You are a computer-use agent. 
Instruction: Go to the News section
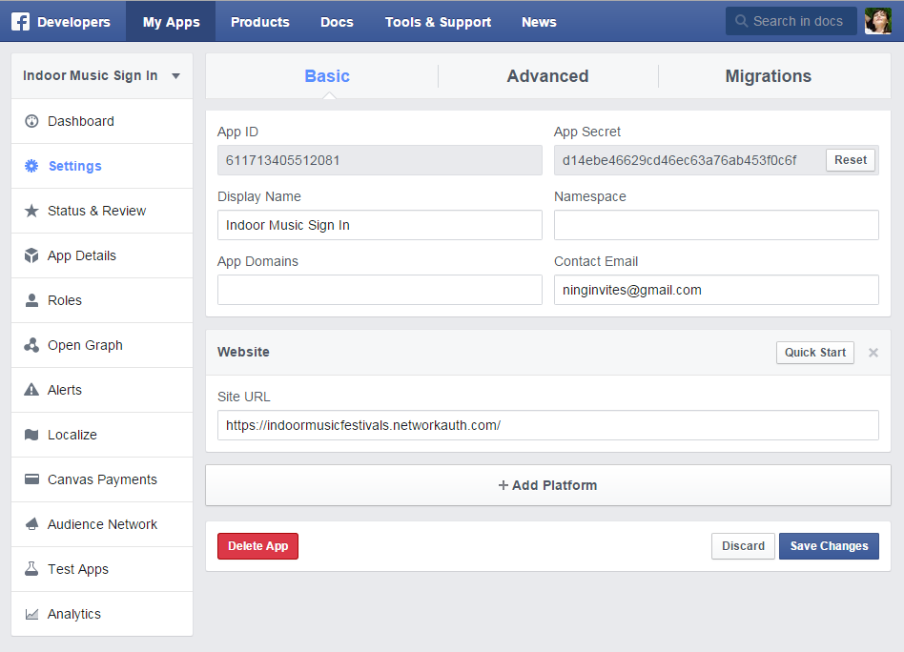[x=539, y=22]
